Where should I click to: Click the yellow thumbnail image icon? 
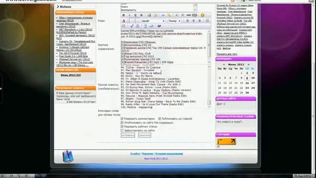click(156, 15)
